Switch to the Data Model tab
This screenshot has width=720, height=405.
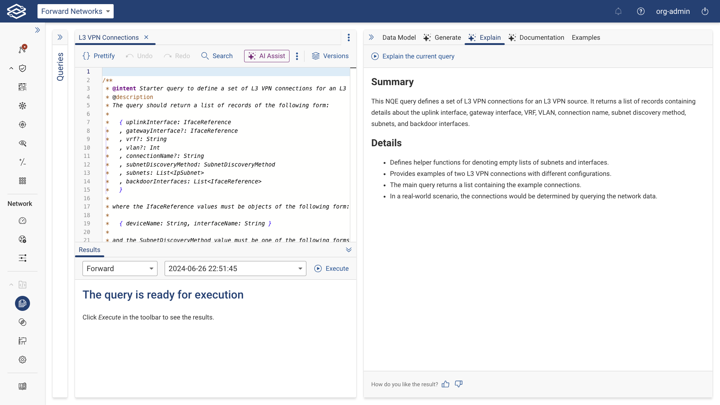(x=399, y=37)
